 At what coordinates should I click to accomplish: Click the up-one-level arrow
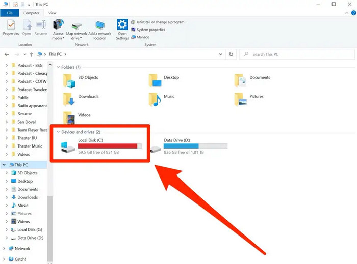32,54
